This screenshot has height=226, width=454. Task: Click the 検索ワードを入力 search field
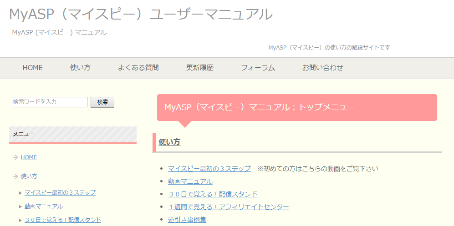tap(50, 102)
